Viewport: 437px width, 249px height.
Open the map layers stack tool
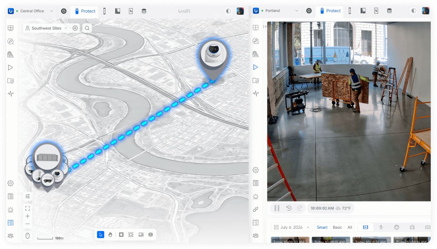click(x=150, y=235)
